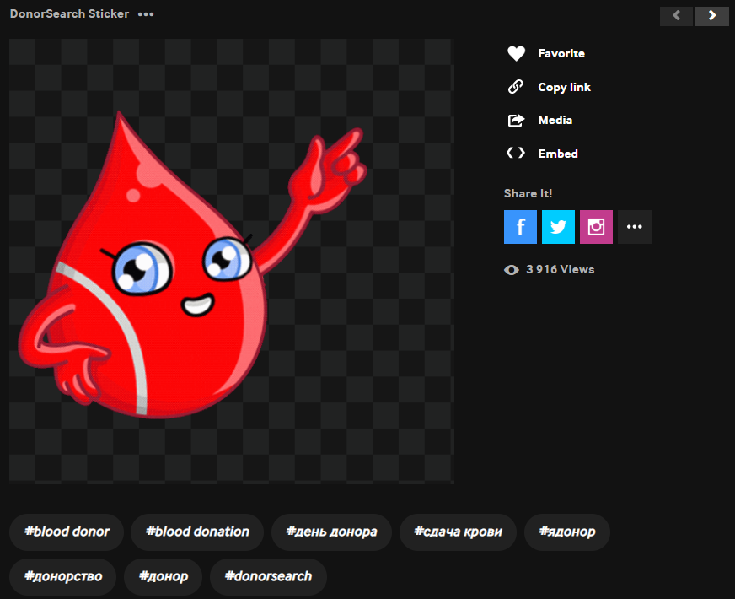This screenshot has height=599, width=735.
Task: Select the #сдача крови tag
Action: pos(458,532)
